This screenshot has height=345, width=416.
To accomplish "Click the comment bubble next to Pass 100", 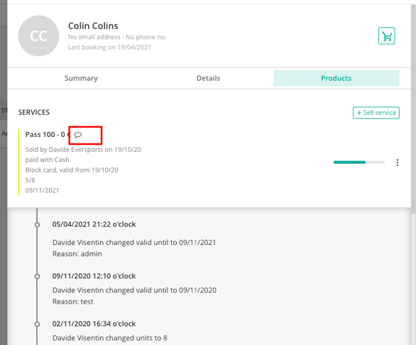I will pos(78,135).
